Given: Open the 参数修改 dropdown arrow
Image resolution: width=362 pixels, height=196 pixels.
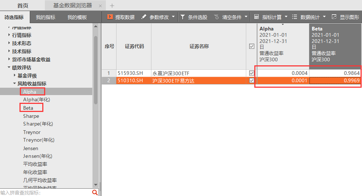Looking at the screenshot, I should pos(173,17).
